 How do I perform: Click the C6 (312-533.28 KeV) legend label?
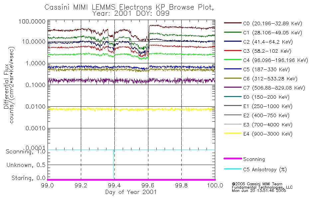[270, 79]
